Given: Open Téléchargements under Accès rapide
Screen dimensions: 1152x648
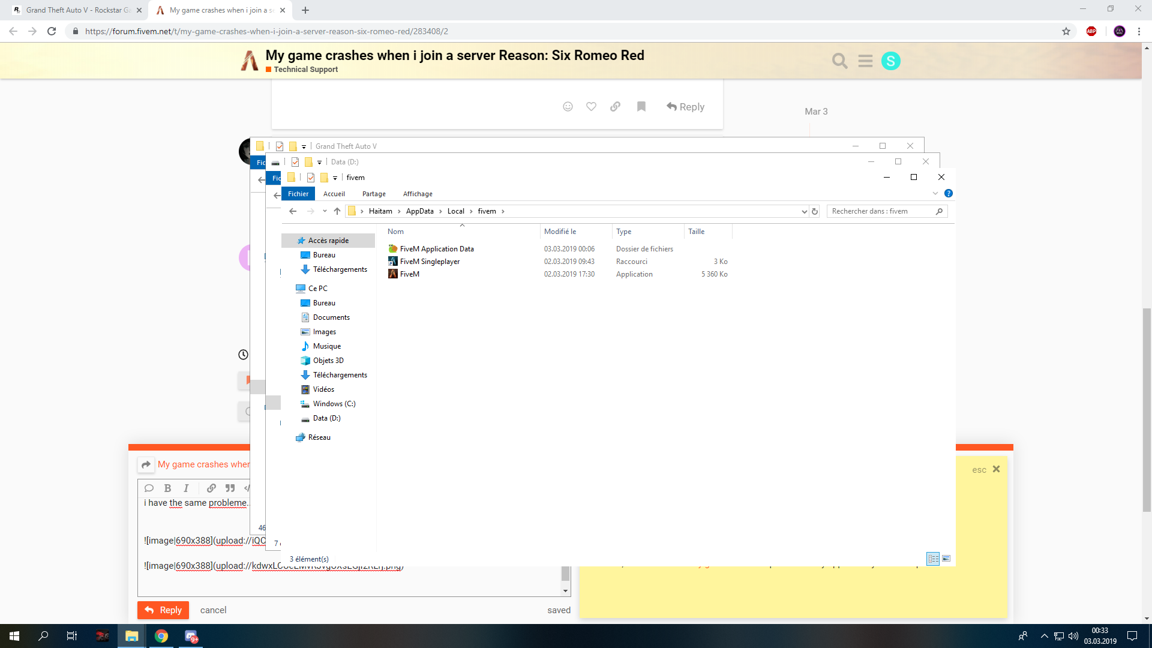Looking at the screenshot, I should click(x=340, y=269).
